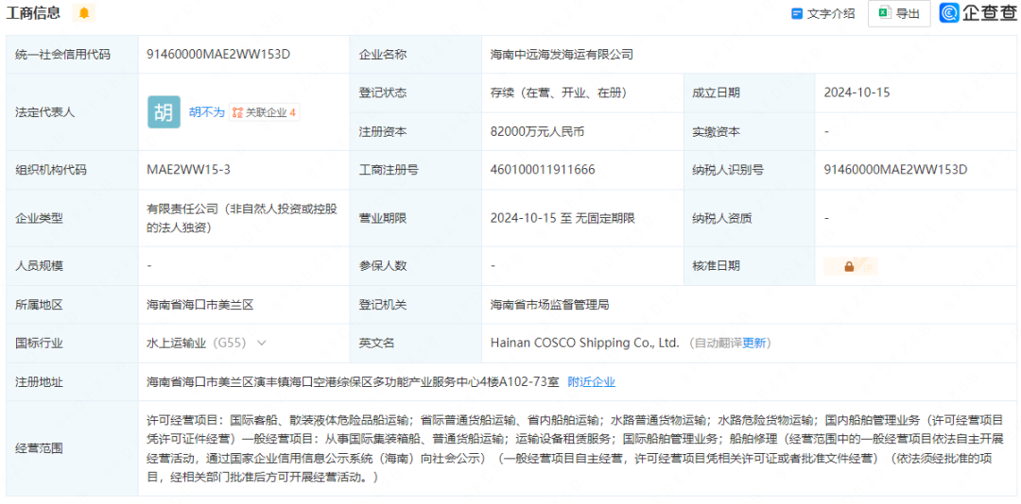Image resolution: width=1021 pixels, height=504 pixels.
Task: Open legal representative 胡不为 link
Action: pyautogui.click(x=206, y=112)
